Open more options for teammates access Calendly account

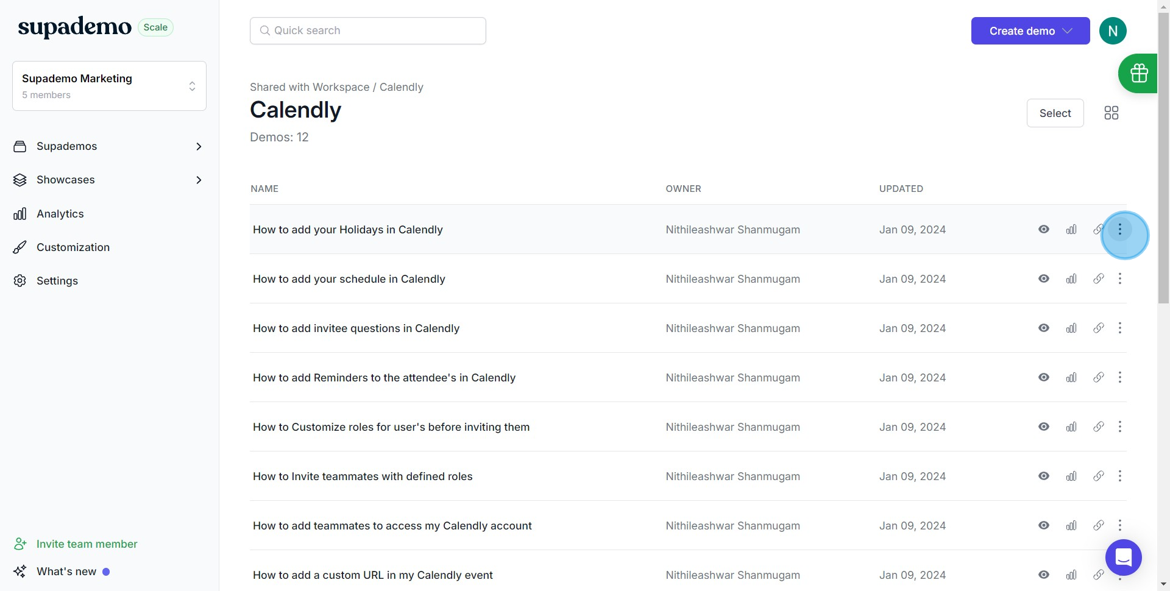click(x=1120, y=525)
